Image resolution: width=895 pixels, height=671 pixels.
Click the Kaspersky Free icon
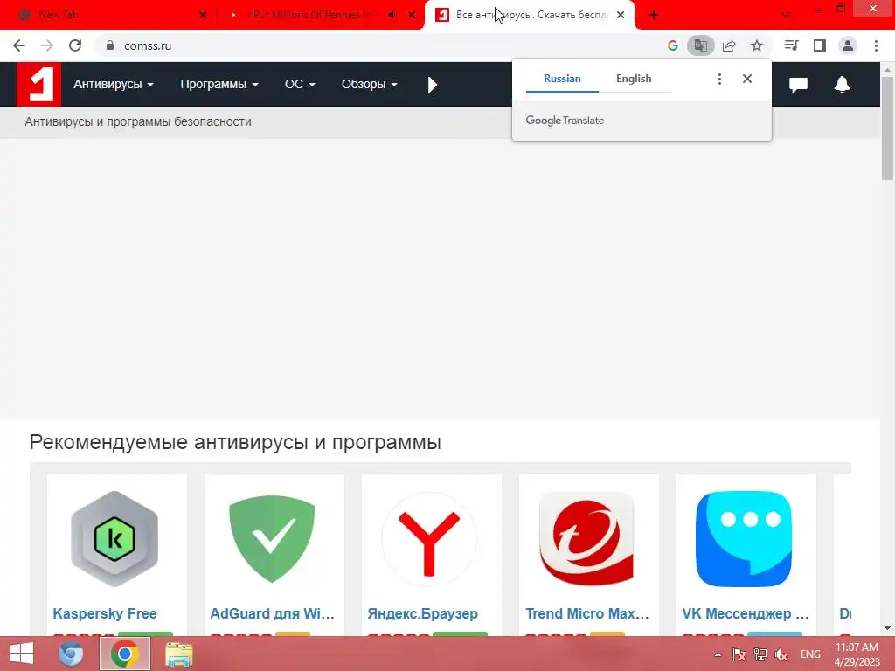coord(114,538)
